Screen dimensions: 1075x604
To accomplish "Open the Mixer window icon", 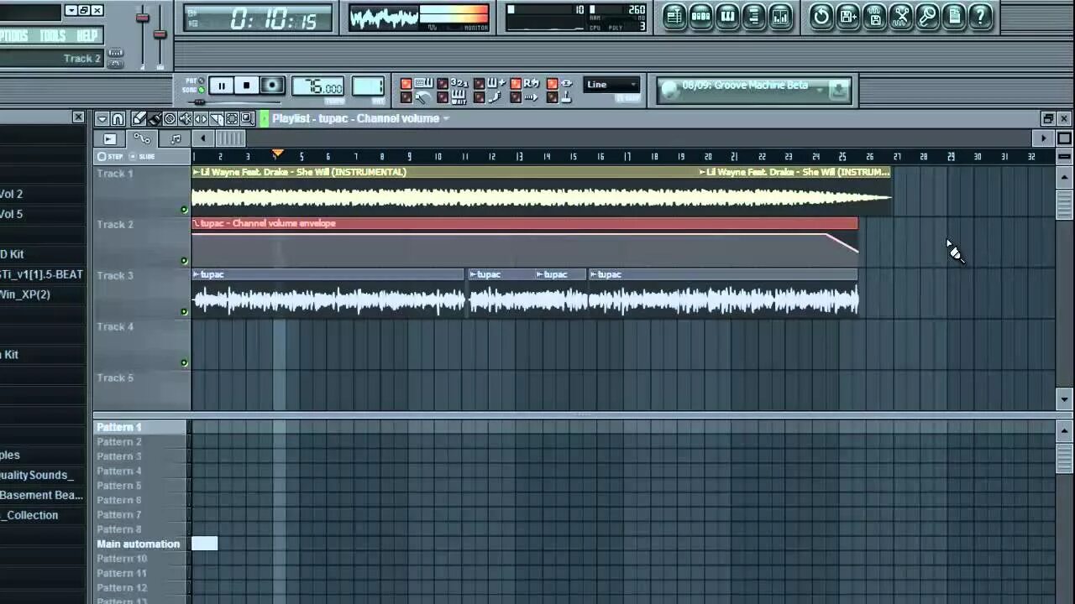I will pos(781,16).
